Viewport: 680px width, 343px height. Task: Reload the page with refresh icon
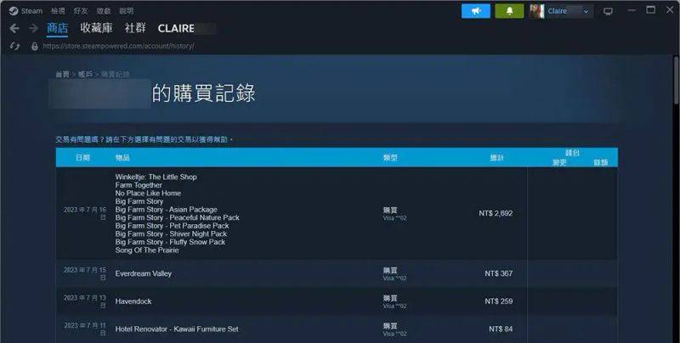pyautogui.click(x=14, y=46)
